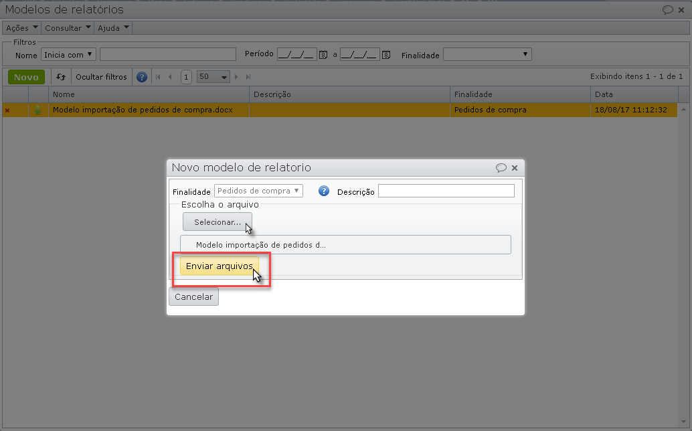Screen dimensions: 692x431
Task: Open the start date calendar picker icon
Action: 323,55
